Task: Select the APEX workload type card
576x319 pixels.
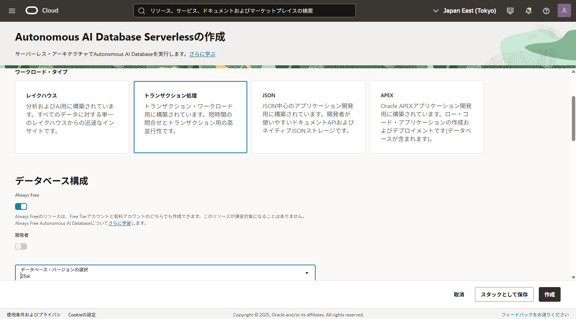Action: (x=427, y=117)
